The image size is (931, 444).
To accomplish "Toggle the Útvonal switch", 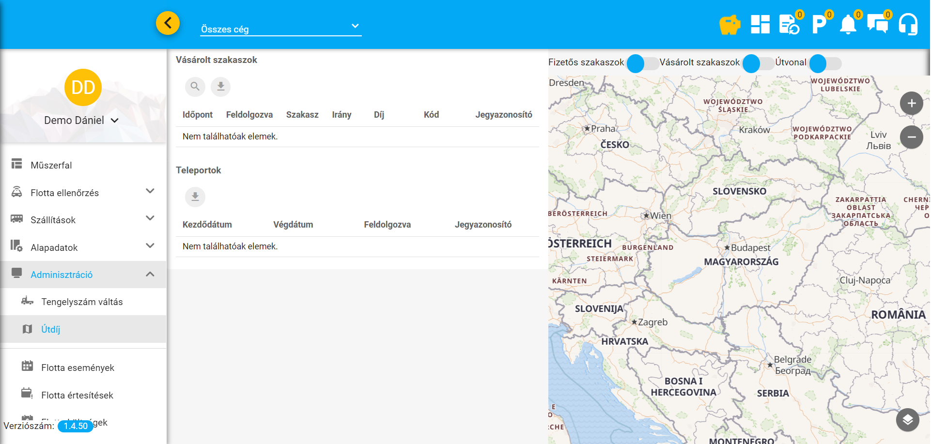I will [825, 63].
